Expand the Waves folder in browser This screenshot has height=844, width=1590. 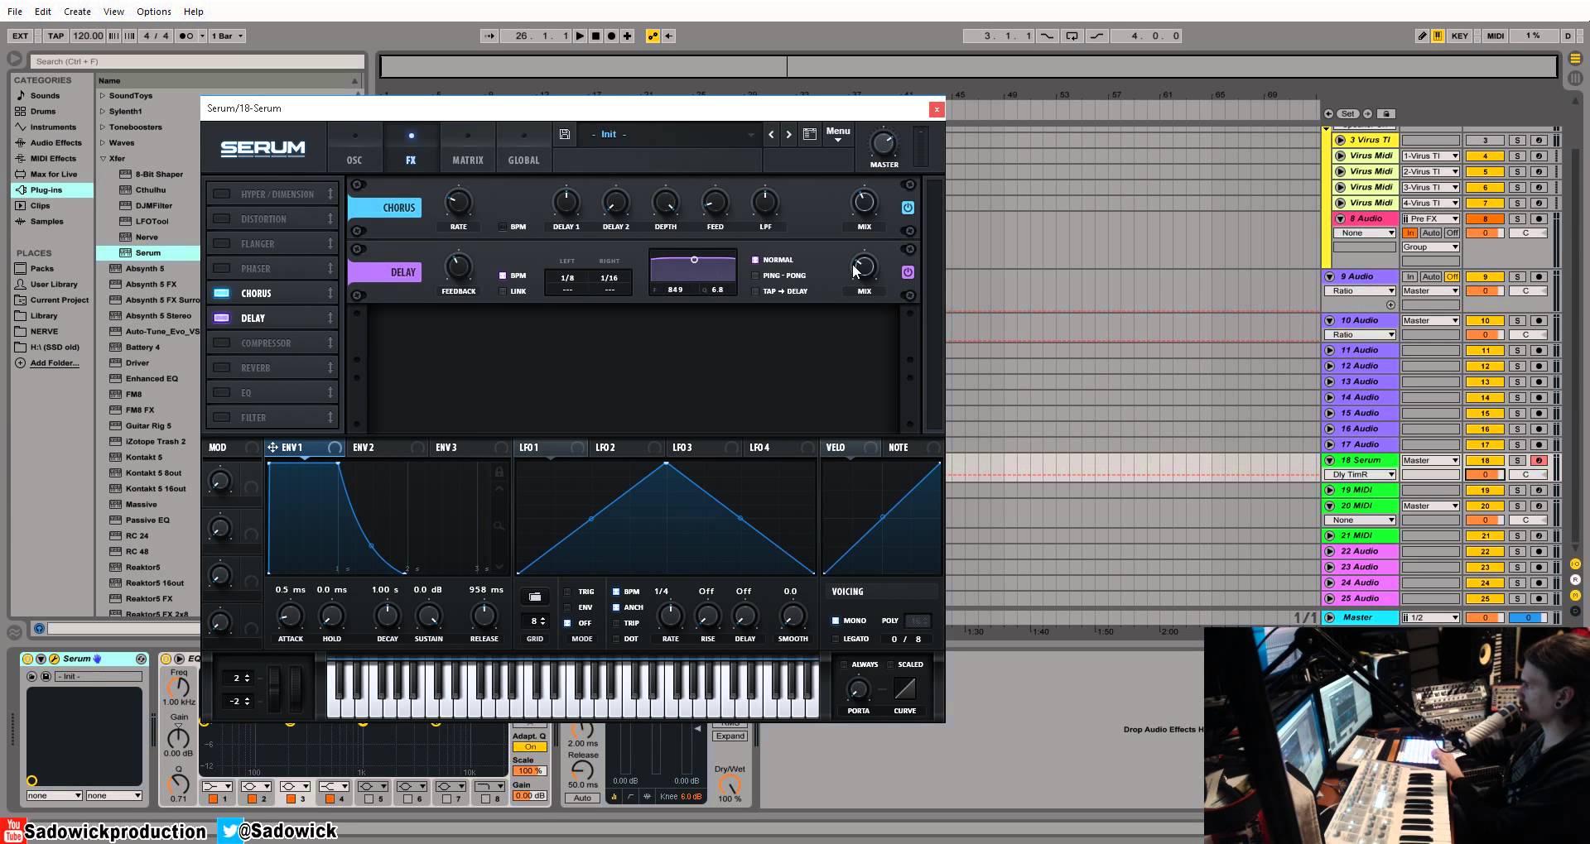click(x=103, y=143)
